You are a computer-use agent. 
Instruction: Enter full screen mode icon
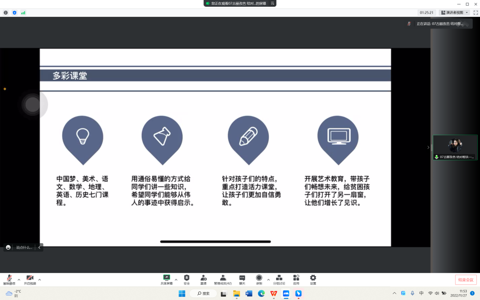point(476,12)
